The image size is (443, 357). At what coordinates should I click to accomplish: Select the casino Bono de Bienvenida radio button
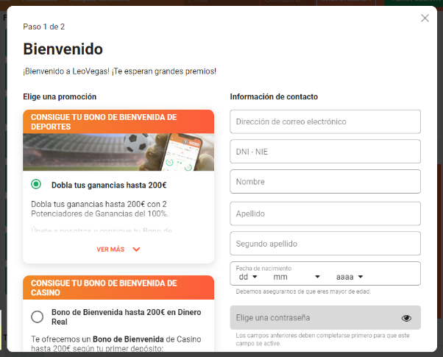[37, 317]
